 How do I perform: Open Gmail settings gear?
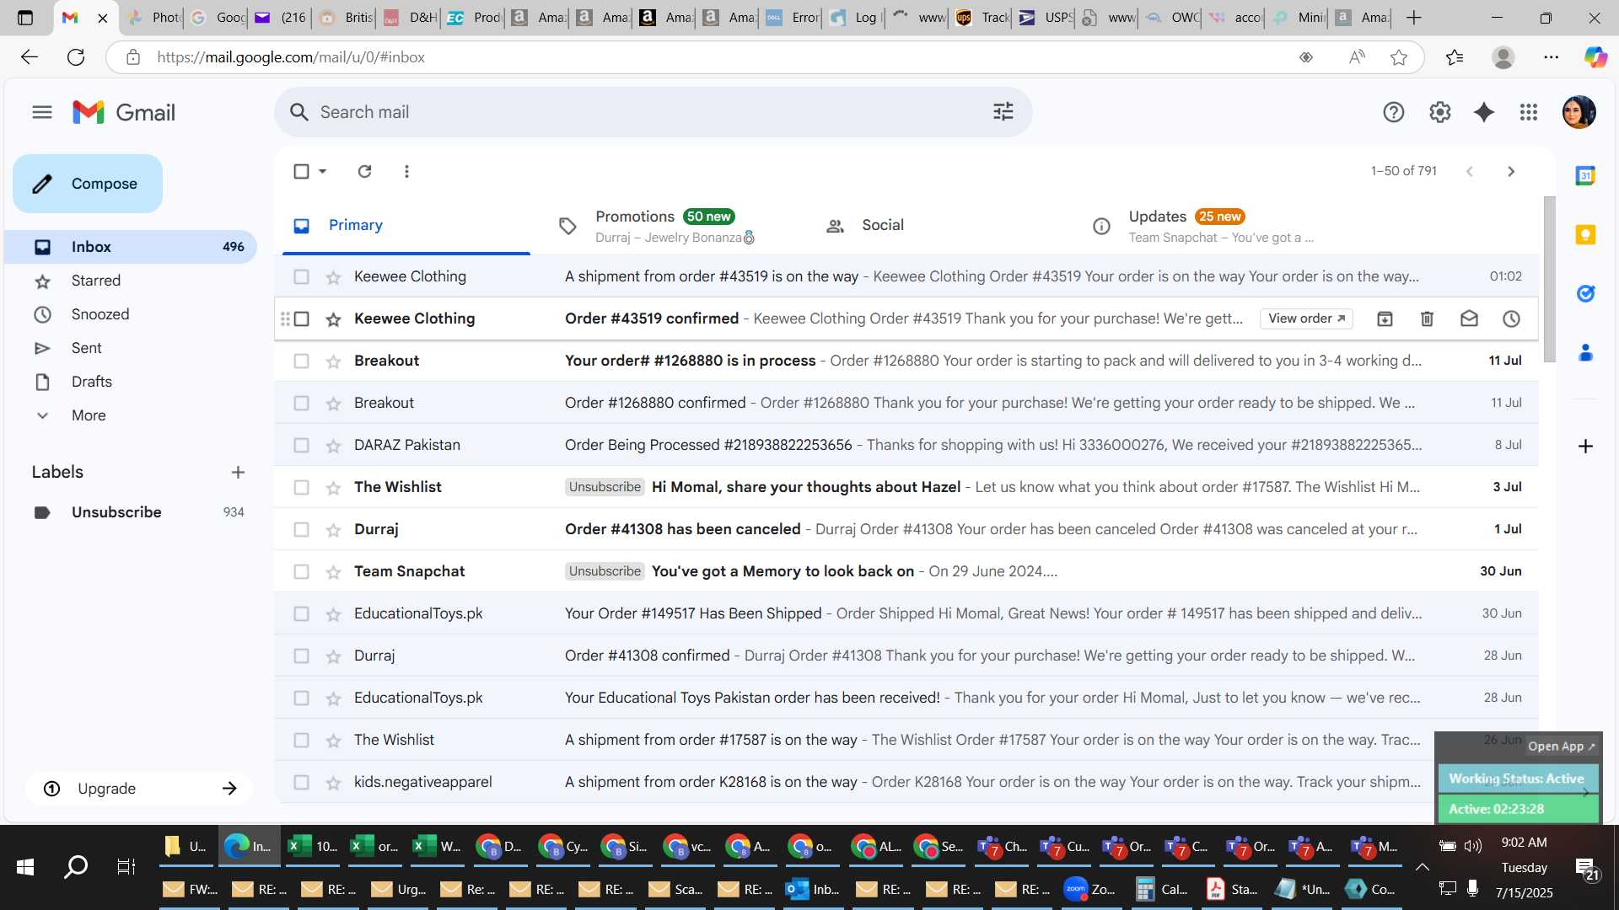coord(1439,112)
